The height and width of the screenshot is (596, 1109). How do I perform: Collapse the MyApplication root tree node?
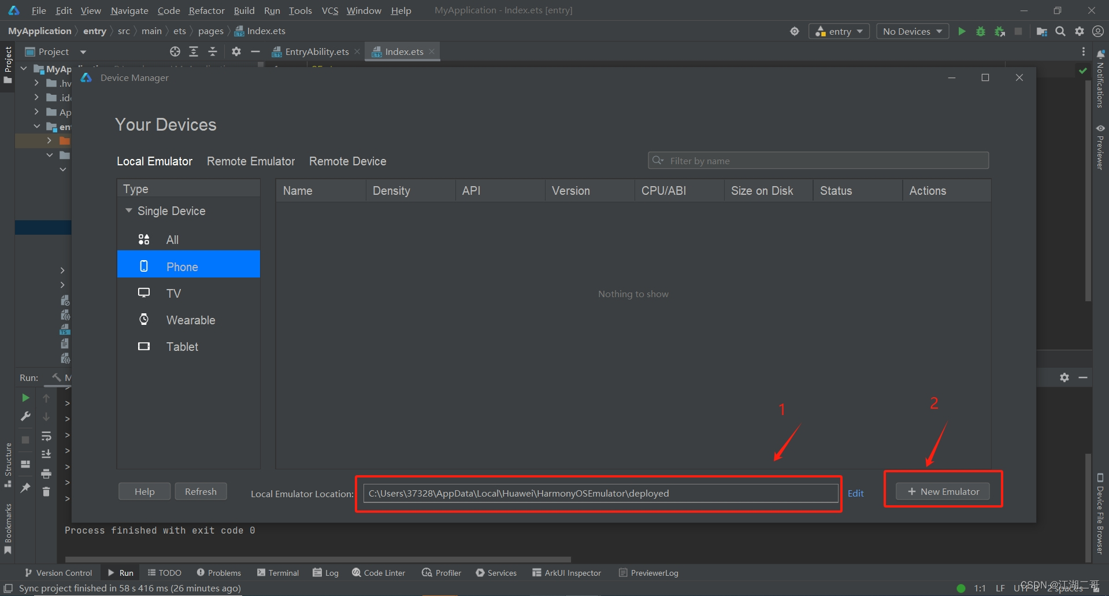coord(24,68)
